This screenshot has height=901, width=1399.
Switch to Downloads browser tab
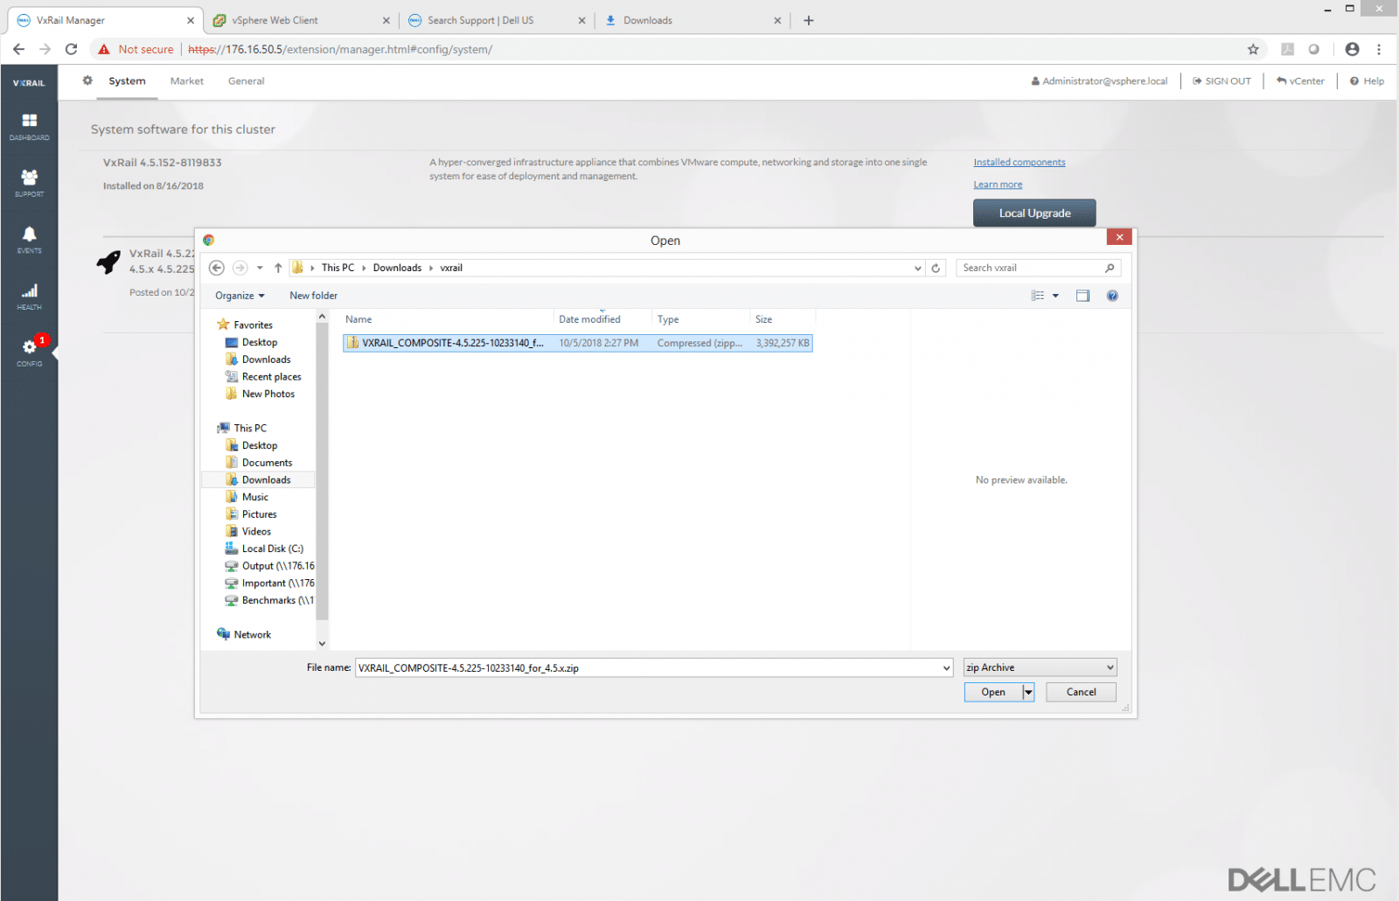pyautogui.click(x=691, y=20)
